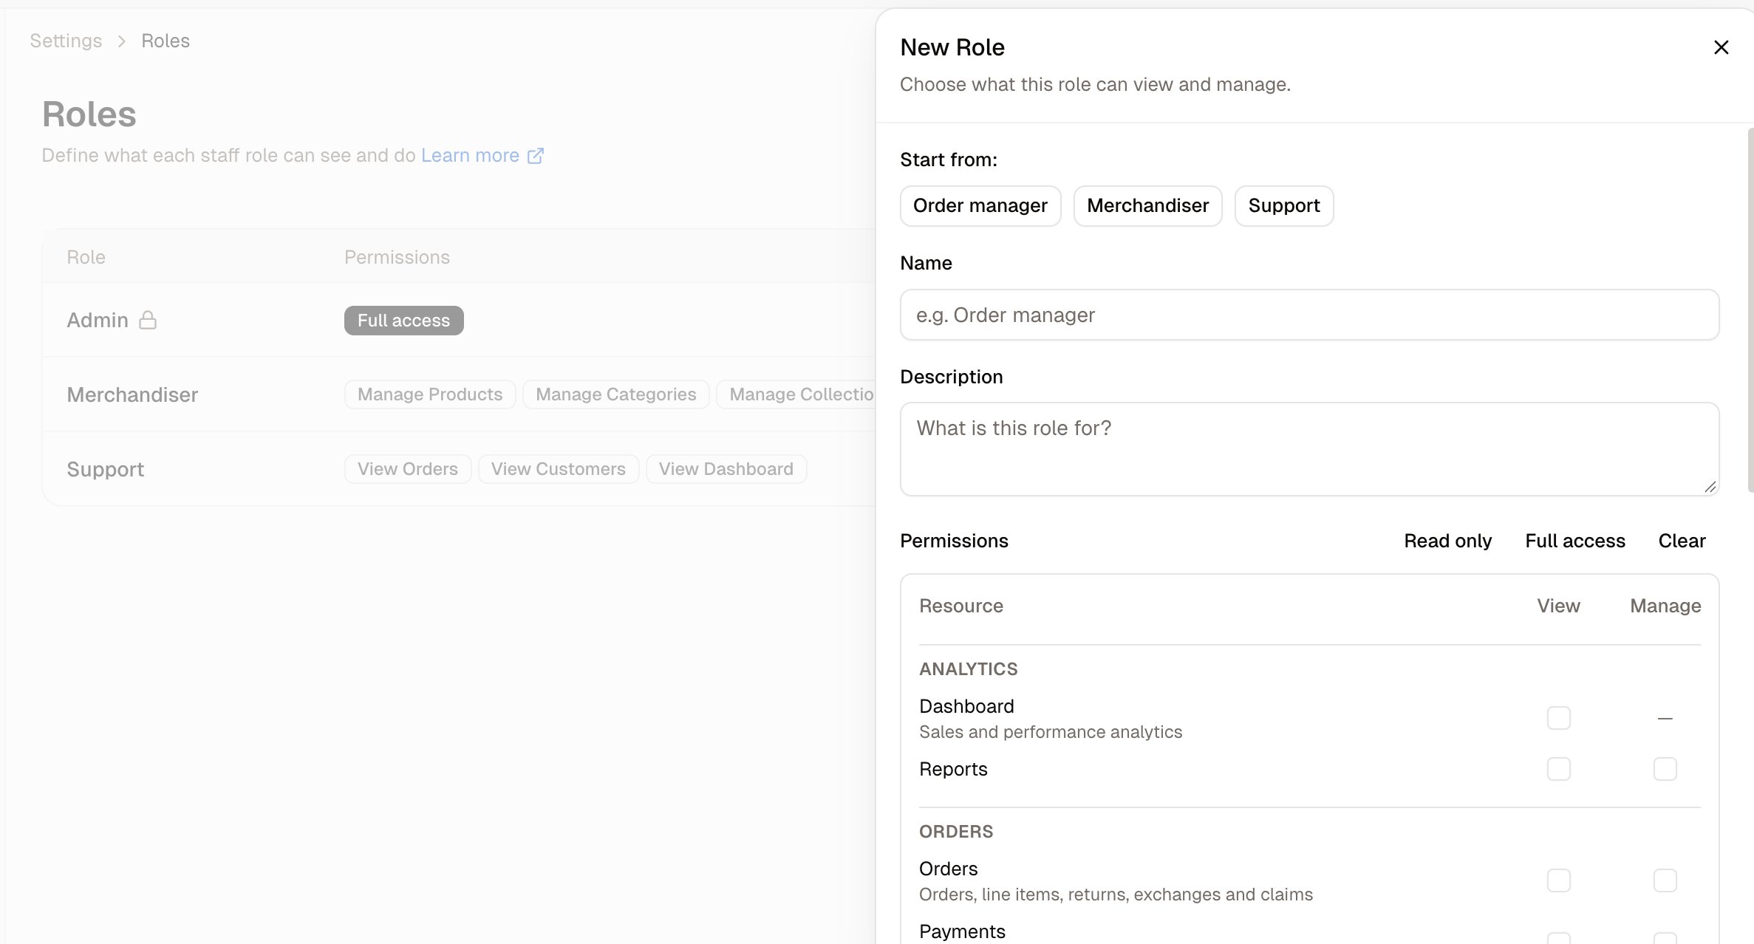Enable Manage permission for Orders

(1665, 880)
